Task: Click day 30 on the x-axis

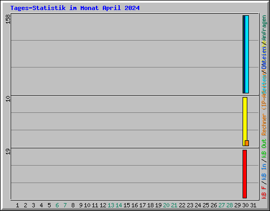Action: point(245,205)
